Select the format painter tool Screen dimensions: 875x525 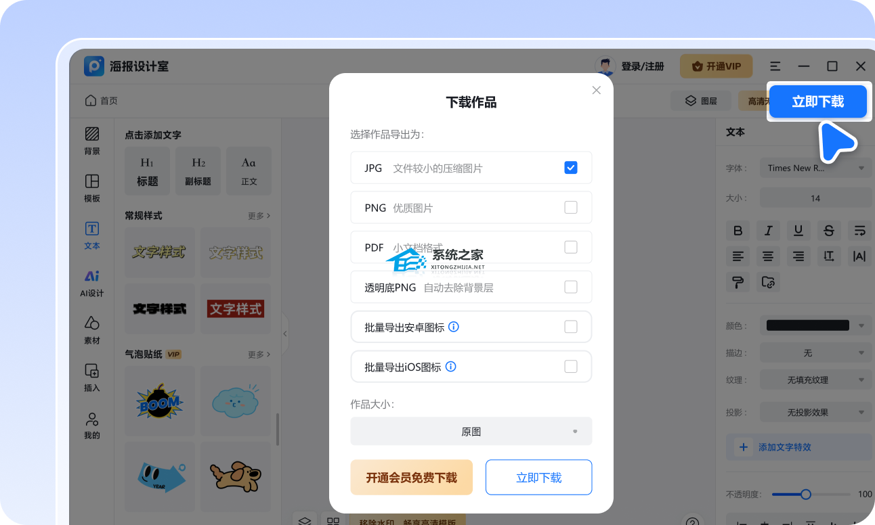coord(738,282)
